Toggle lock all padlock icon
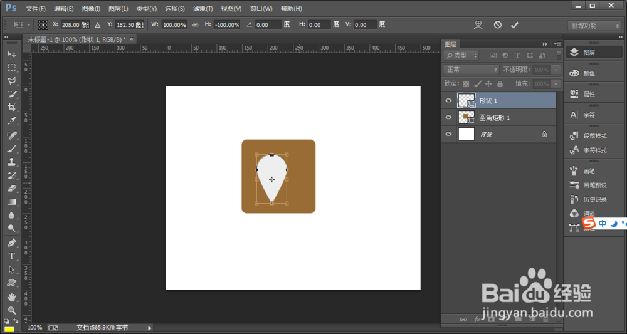This screenshot has width=627, height=334. (x=500, y=84)
